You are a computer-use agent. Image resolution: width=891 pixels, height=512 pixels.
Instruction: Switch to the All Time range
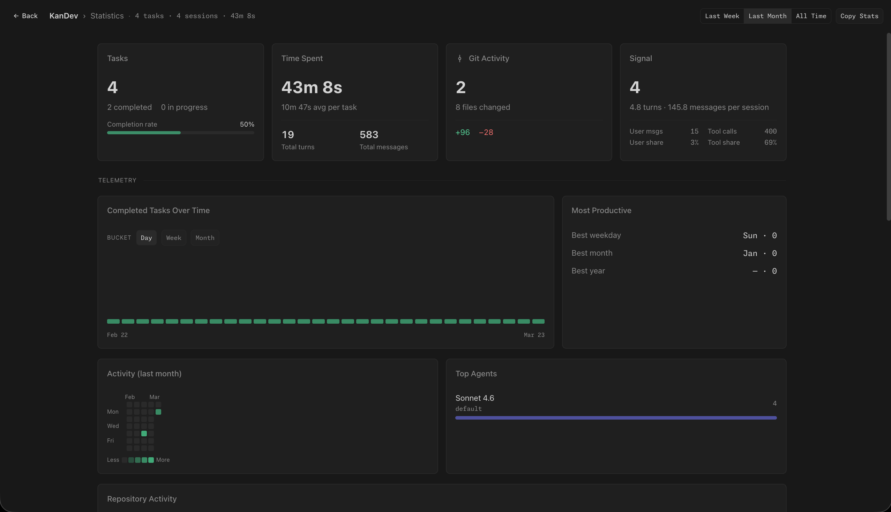pyautogui.click(x=811, y=16)
